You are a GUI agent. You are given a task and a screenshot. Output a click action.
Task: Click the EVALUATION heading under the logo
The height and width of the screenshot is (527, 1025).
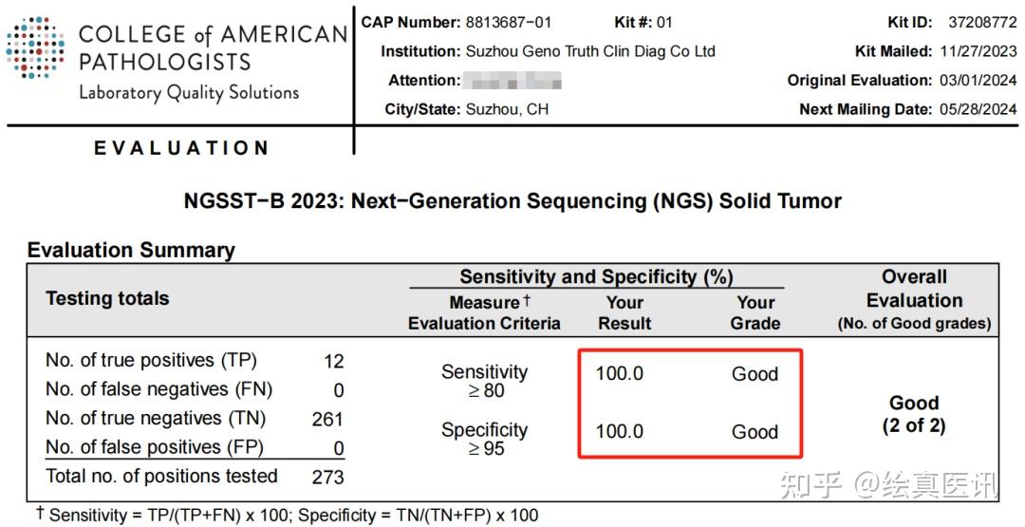181,148
